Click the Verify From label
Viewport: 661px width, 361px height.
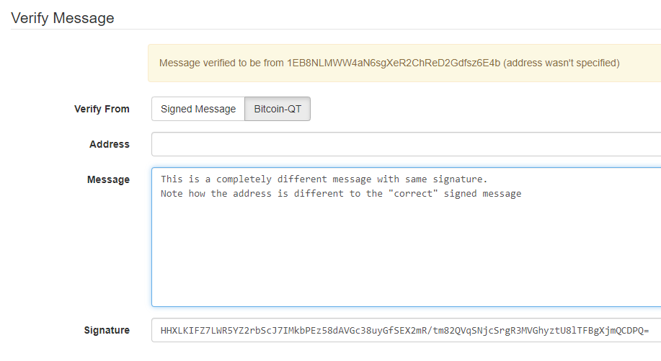click(102, 109)
